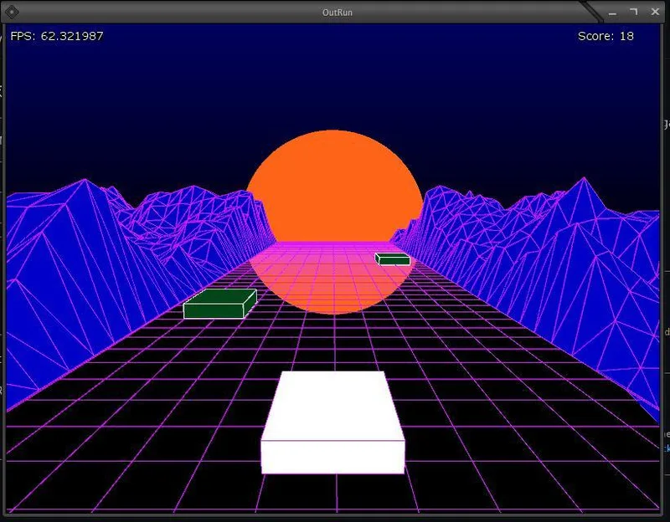Viewport: 670px width, 522px height.
Task: Click the window menu icon in title bar
Action: pyautogui.click(x=12, y=12)
